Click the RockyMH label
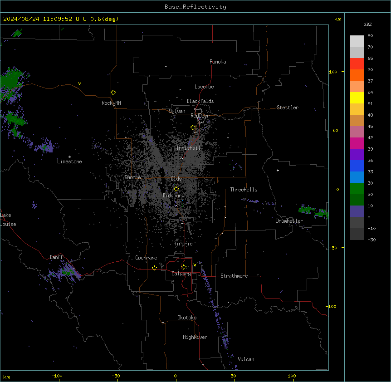 111,103
